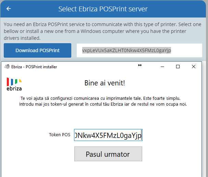Click the line 'Introdu mai jos token-ul generat'
This screenshot has width=208, height=177.
tap(103, 104)
